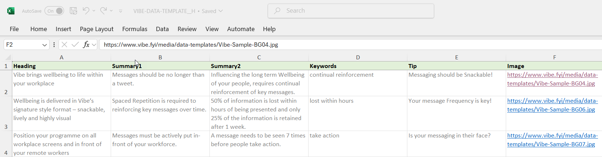Open the Page Layout tab
The height and width of the screenshot is (157, 602).
point(97,29)
